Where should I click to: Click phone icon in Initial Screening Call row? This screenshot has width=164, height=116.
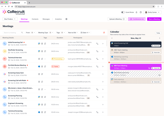pos(97,44)
